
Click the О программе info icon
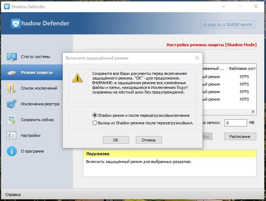[x=12, y=151]
